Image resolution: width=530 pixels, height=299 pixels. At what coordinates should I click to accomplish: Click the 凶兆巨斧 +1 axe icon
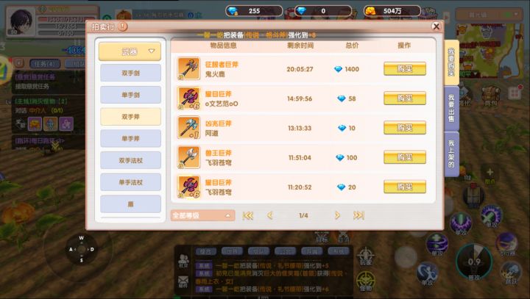click(x=188, y=128)
